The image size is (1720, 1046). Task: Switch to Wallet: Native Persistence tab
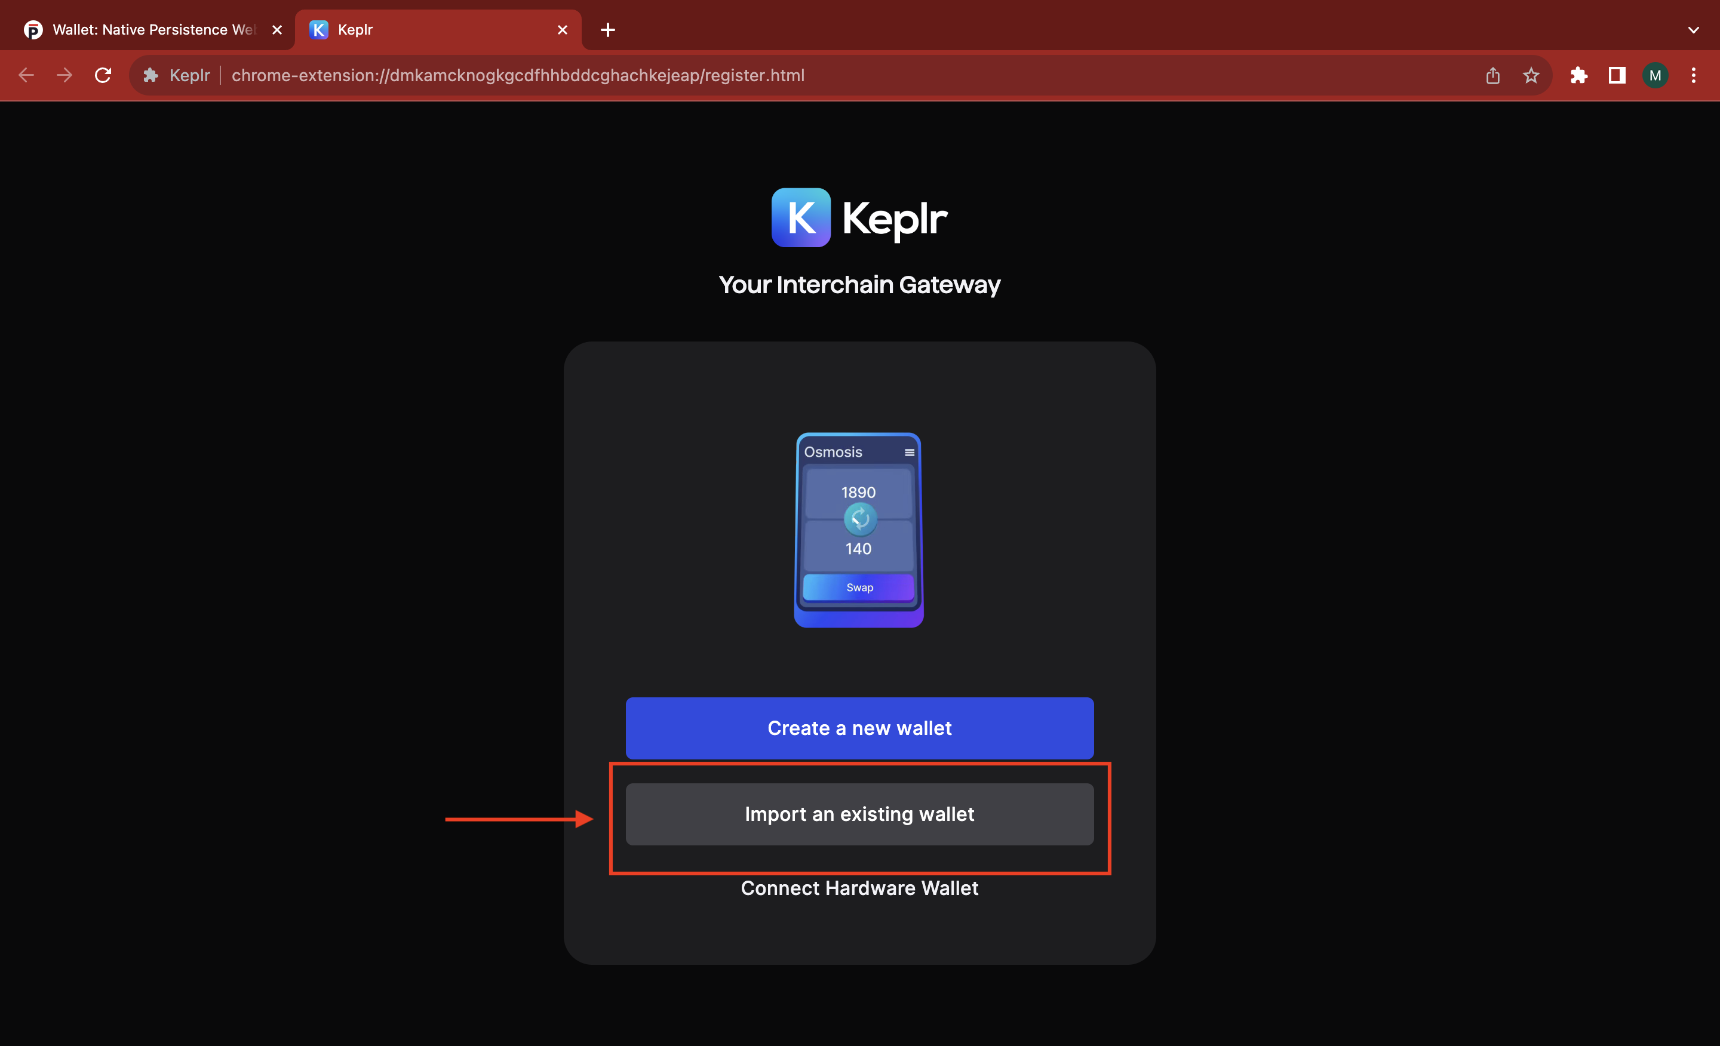pyautogui.click(x=153, y=30)
